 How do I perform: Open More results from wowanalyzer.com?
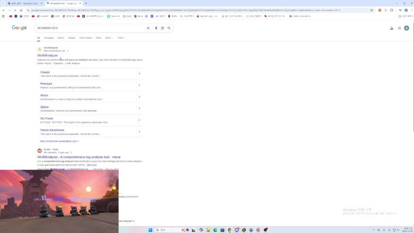[x=59, y=141]
